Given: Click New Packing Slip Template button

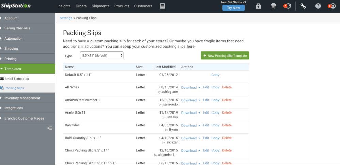Looking at the screenshot, I should 225,56.
